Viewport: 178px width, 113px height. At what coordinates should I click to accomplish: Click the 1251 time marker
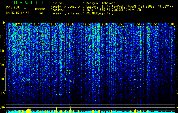tap(19, 24)
